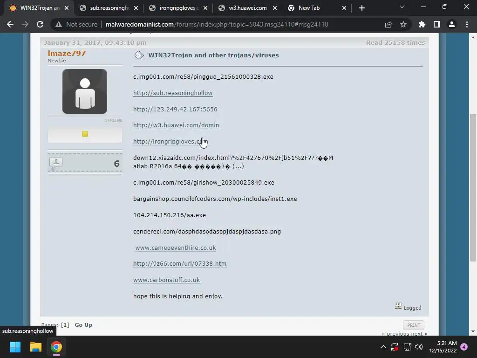Click the lmaze797 avatar image
Screen dimensions: 477x358
pos(85,91)
